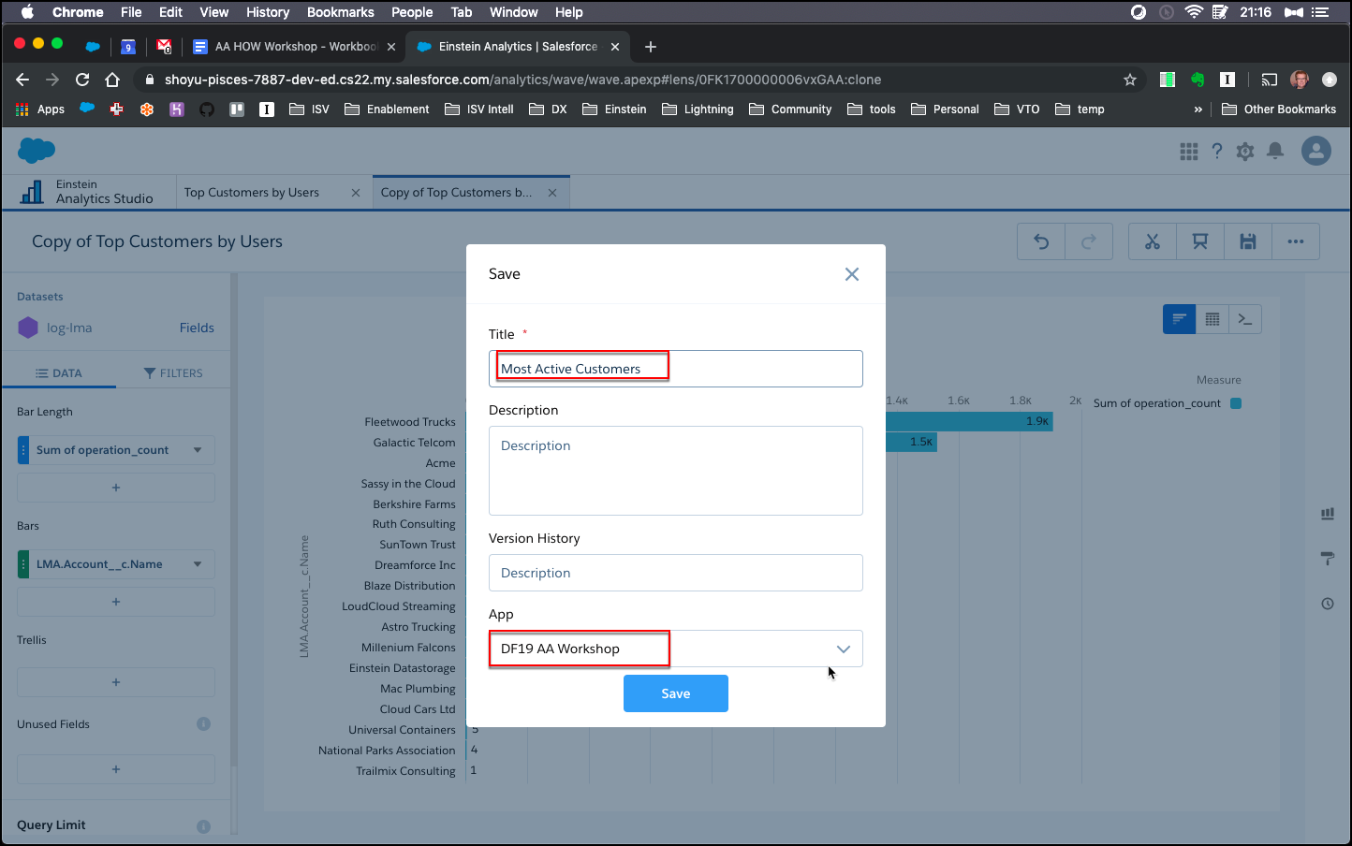Switch to AA HOW Workshop browser tab
Image resolution: width=1352 pixels, height=846 pixels.
pyautogui.click(x=293, y=47)
